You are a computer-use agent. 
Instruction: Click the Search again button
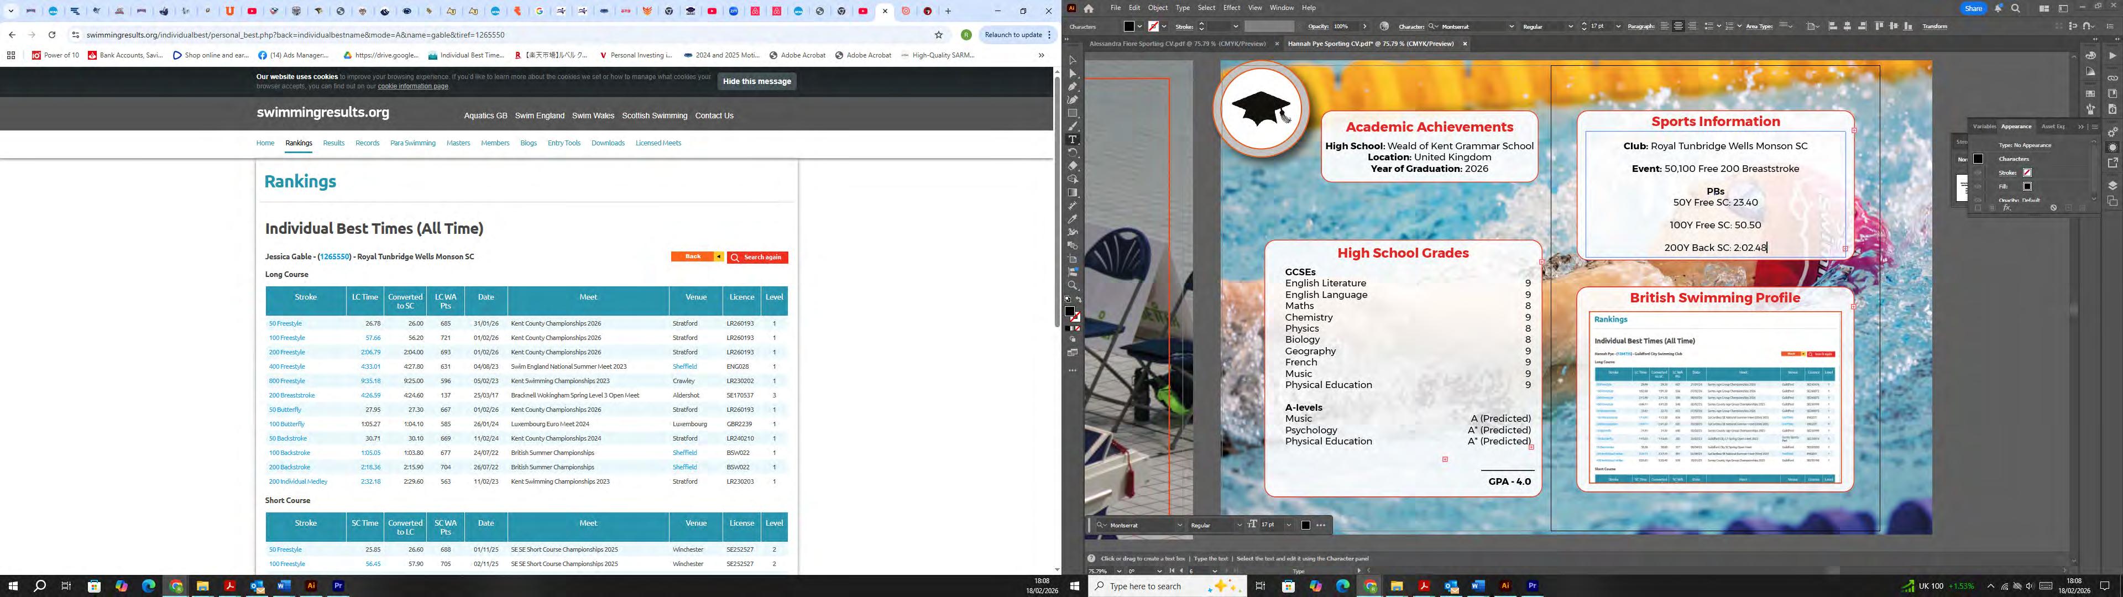click(757, 257)
